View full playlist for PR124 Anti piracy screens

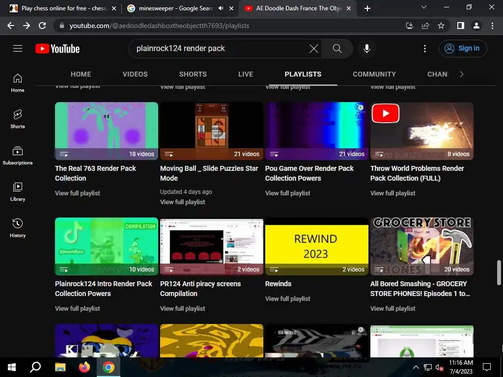(x=183, y=309)
